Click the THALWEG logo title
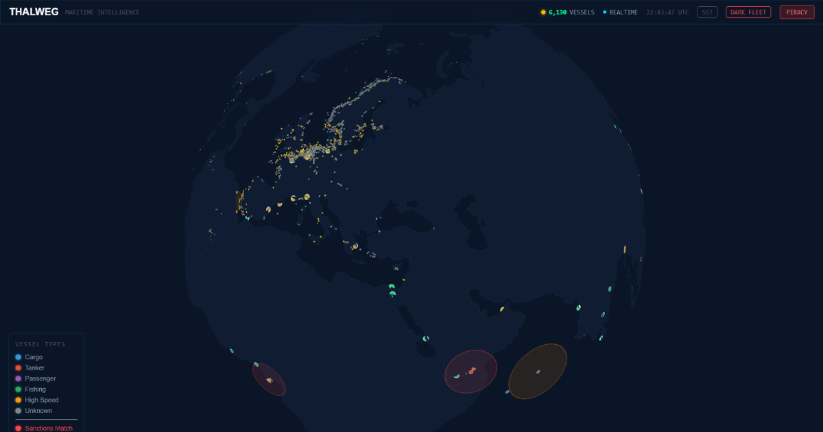The width and height of the screenshot is (823, 432). [34, 12]
